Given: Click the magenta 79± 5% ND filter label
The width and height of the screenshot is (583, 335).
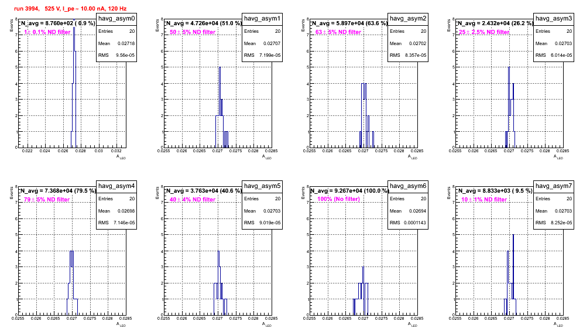Looking at the screenshot, I should 47,200.
